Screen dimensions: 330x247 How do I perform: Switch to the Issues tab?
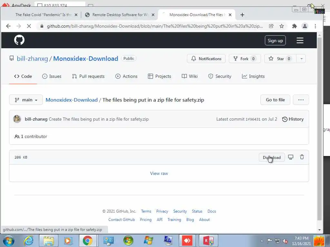pos(52,76)
